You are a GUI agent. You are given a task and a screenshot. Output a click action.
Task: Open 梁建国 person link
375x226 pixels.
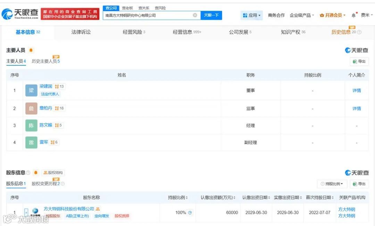click(46, 86)
